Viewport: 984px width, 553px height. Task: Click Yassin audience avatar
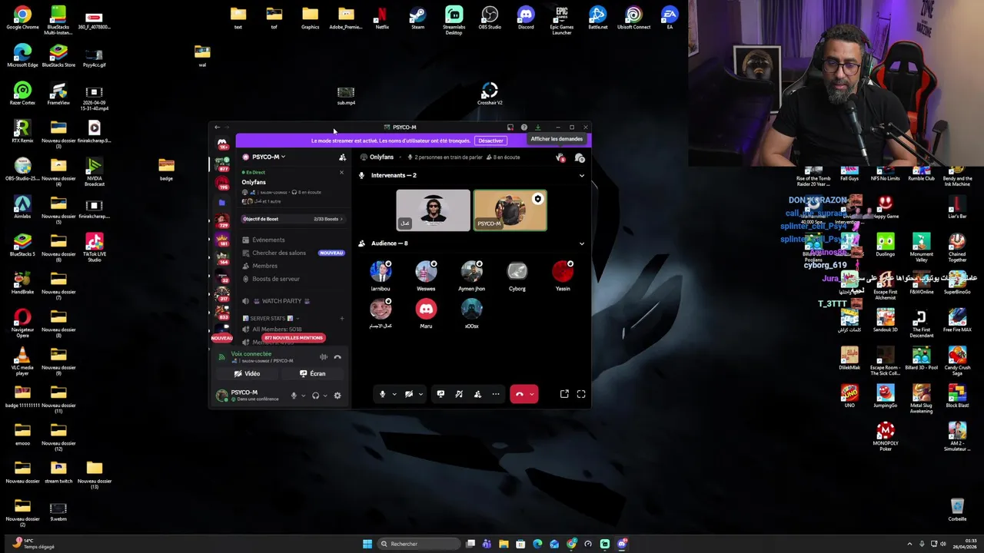point(563,270)
